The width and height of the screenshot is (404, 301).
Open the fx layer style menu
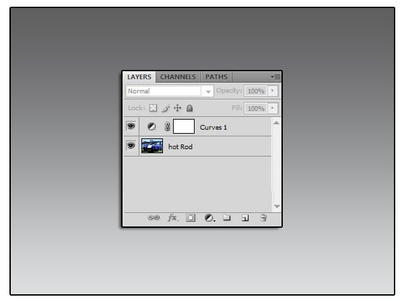click(x=172, y=218)
